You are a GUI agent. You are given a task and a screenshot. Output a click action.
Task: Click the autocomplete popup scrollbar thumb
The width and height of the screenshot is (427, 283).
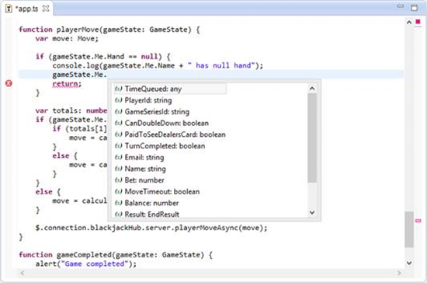(312, 138)
